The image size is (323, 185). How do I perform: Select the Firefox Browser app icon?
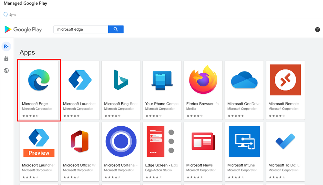203,80
